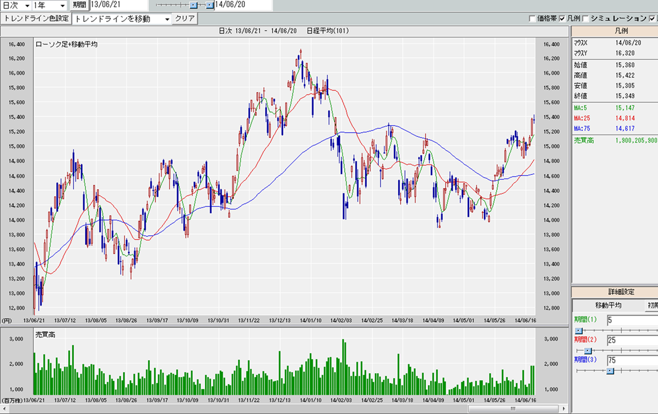This screenshot has height=414, width=658.
Task: Click the right handle of date range slider
Action: (x=210, y=5)
